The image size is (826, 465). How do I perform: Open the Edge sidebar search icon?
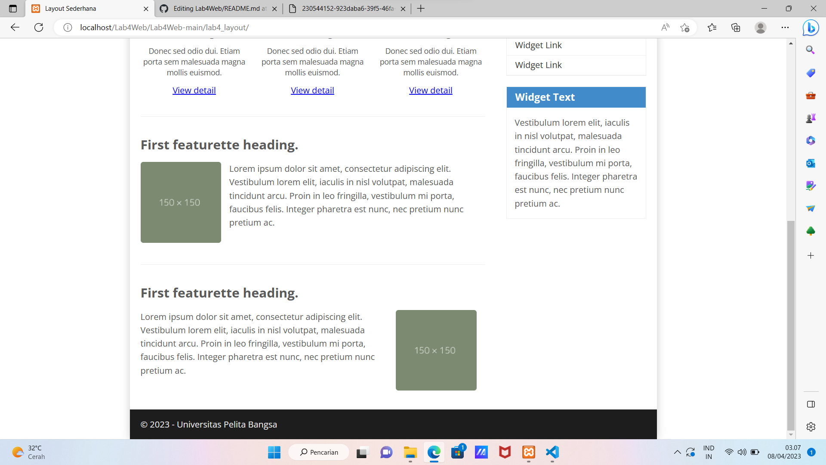tap(811, 50)
